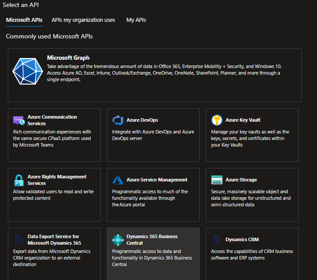The image size is (317, 280).
Task: Open the APIs my organization uses tab
Action: point(83,20)
